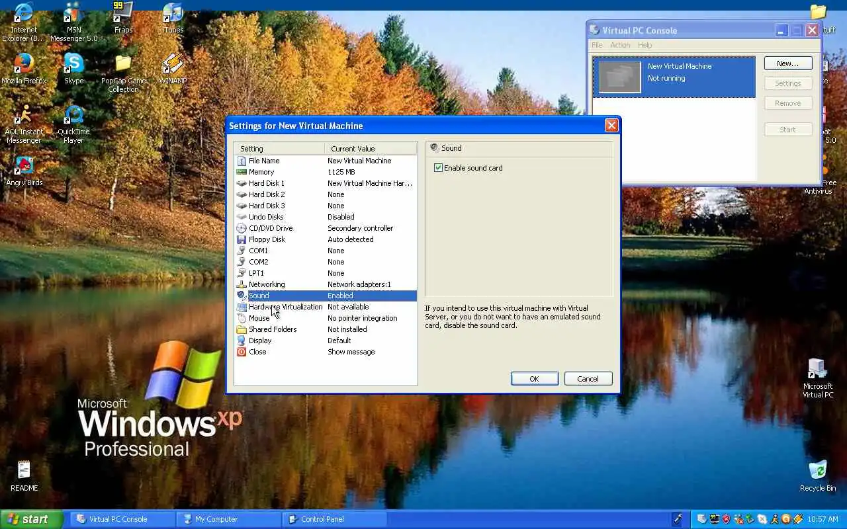Click the 'No pointer integration' value
847x529 pixels.
tap(363, 318)
